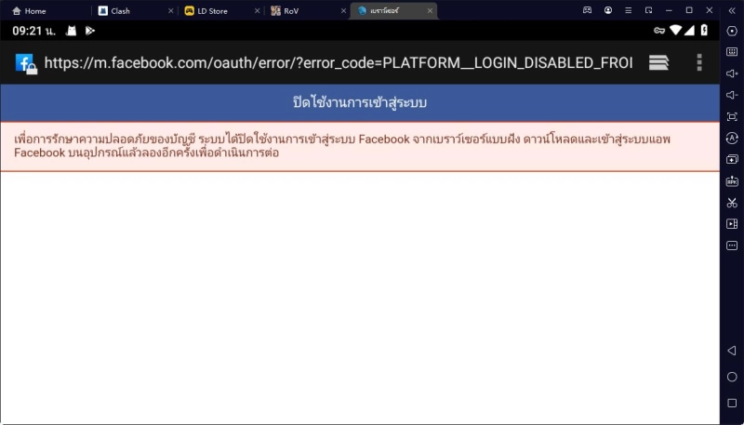Viewport: 744px width, 425px height.
Task: Click the Wi-Fi status icon
Action: coord(675,31)
